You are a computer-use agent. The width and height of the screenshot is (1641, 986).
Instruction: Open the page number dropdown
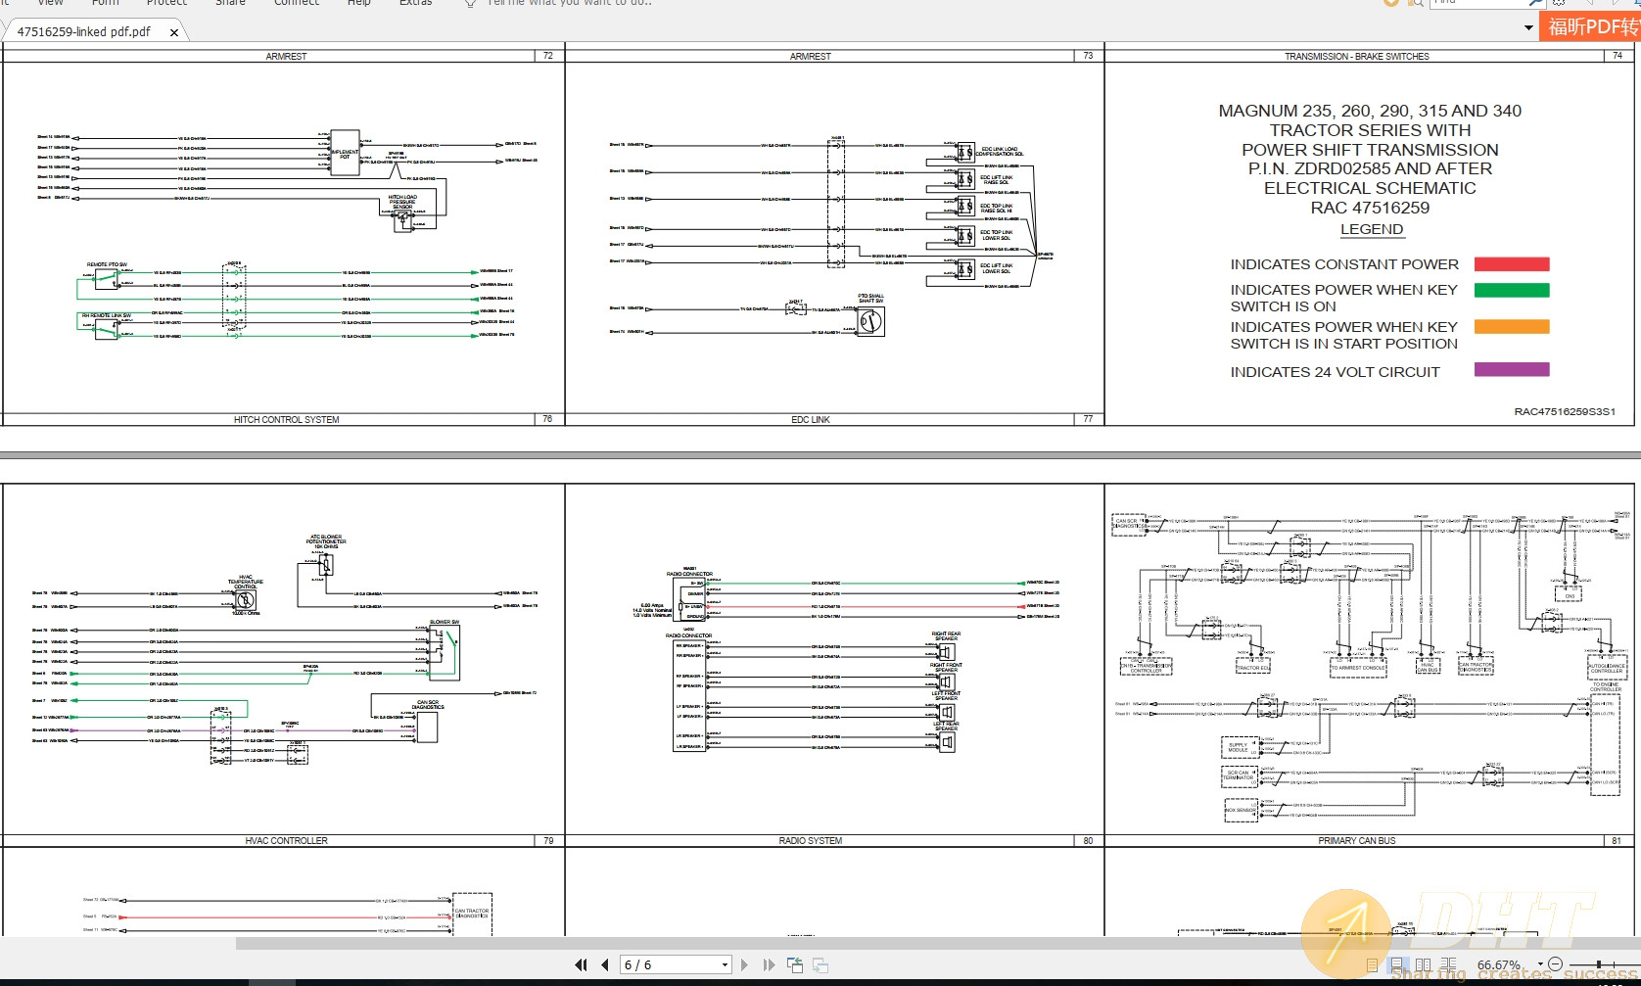click(x=725, y=964)
